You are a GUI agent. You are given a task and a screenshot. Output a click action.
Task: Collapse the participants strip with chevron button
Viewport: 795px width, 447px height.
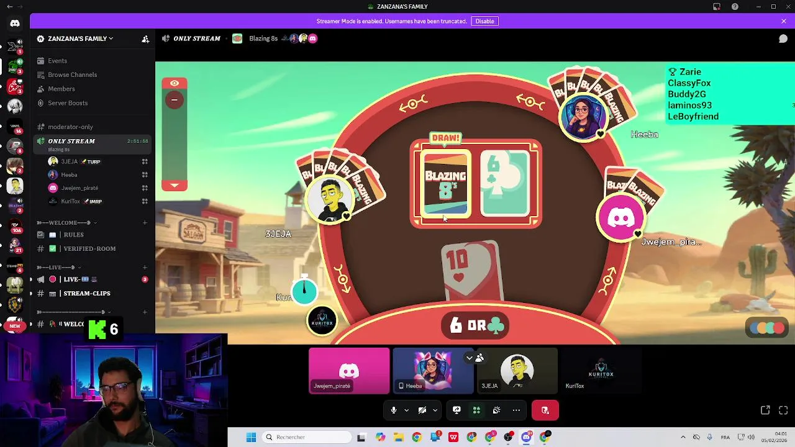(x=470, y=358)
